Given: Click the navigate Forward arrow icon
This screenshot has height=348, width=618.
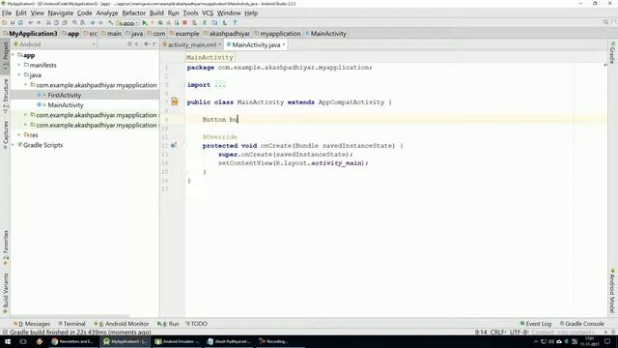Looking at the screenshot, I should [100, 23].
